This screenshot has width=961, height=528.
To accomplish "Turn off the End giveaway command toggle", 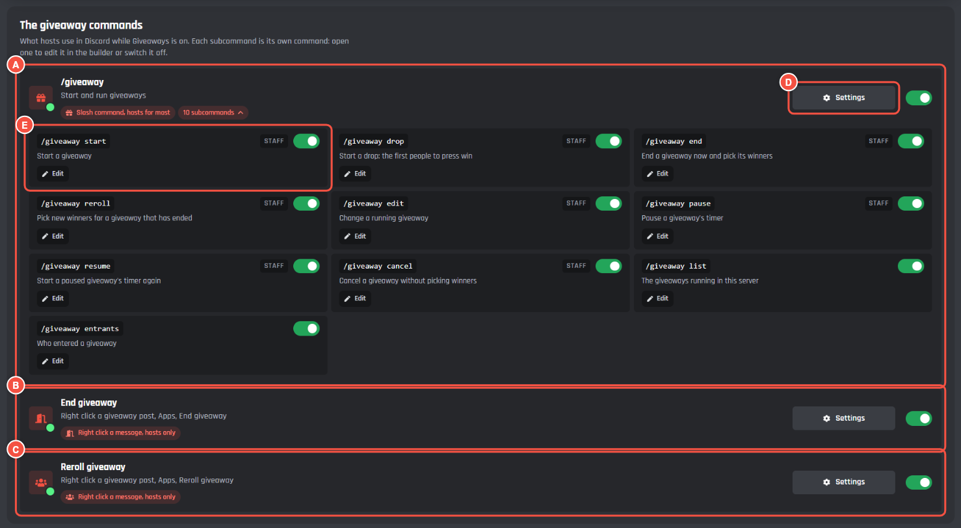I will coord(919,418).
